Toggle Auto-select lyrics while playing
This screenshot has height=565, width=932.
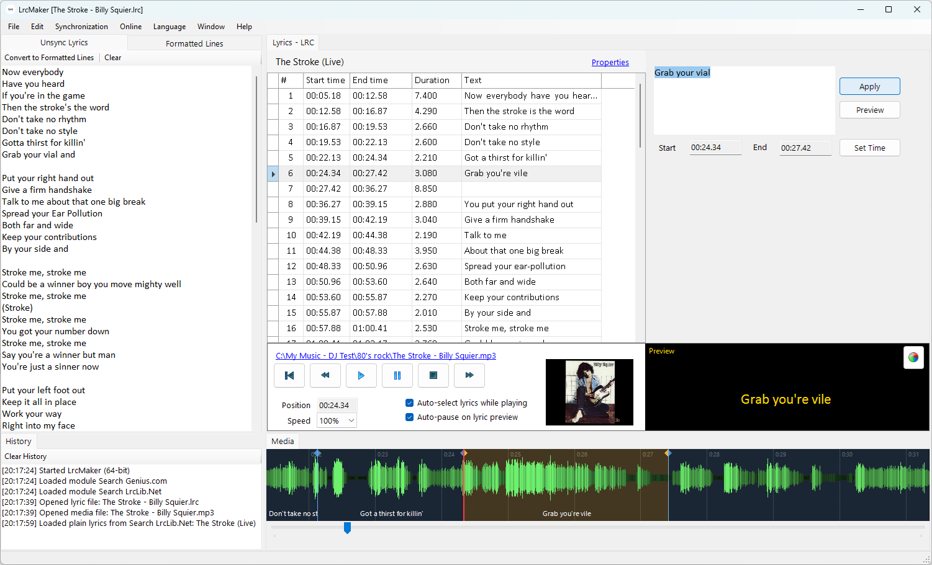(466, 403)
